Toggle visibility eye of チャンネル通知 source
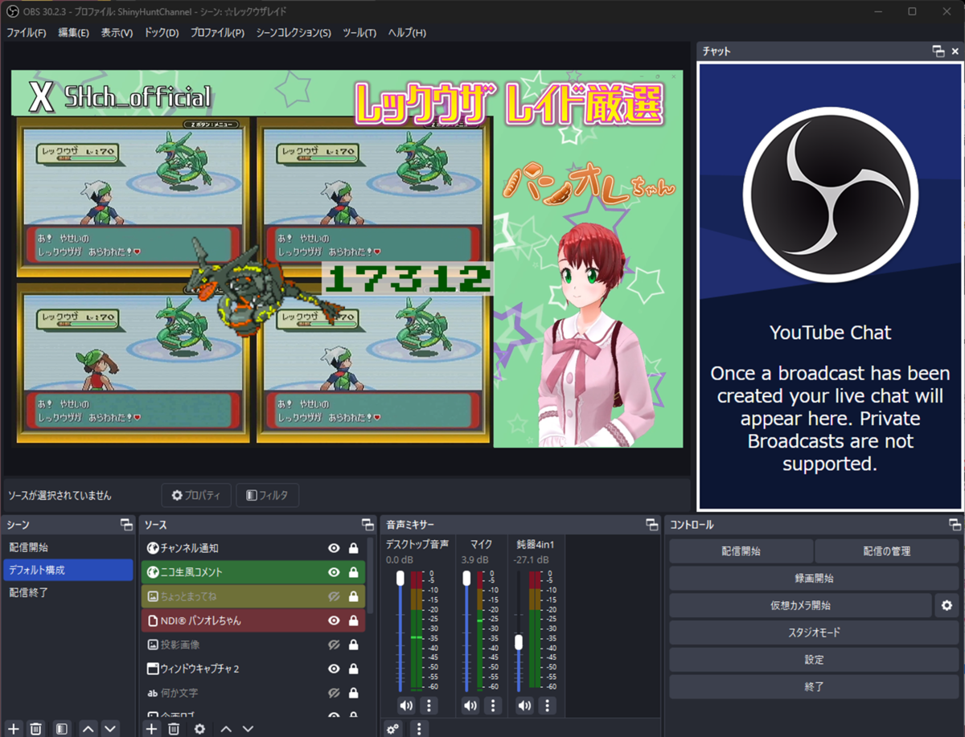 (x=334, y=548)
